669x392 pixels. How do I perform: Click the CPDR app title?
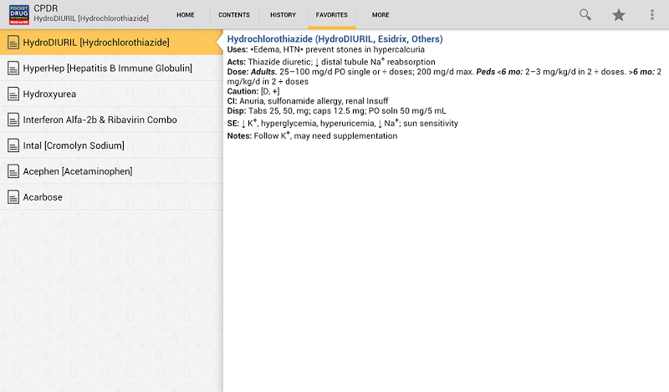(x=46, y=8)
